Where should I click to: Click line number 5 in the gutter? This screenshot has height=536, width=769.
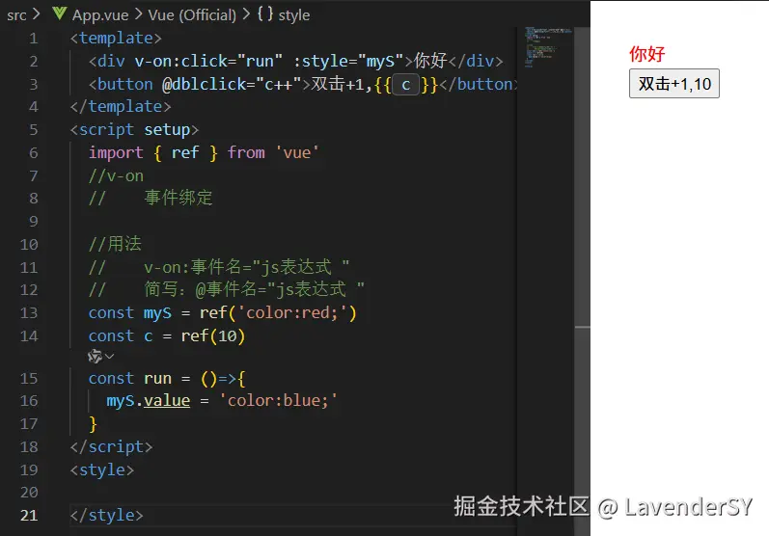34,129
